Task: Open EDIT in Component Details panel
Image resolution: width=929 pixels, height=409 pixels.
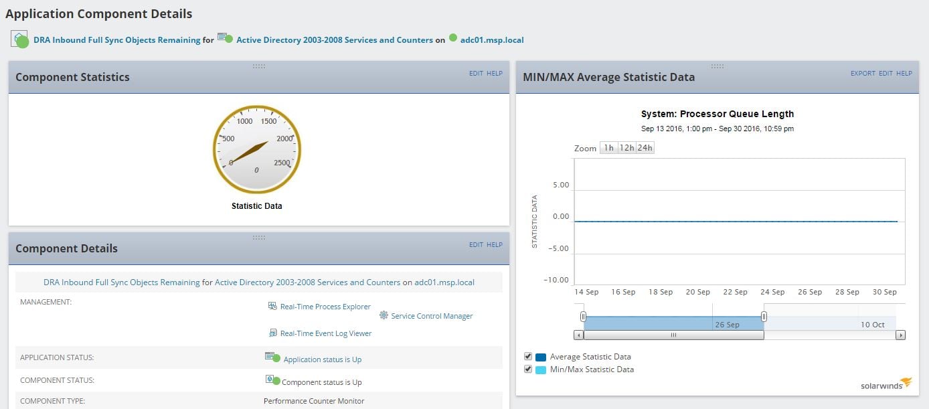Action: coord(476,245)
